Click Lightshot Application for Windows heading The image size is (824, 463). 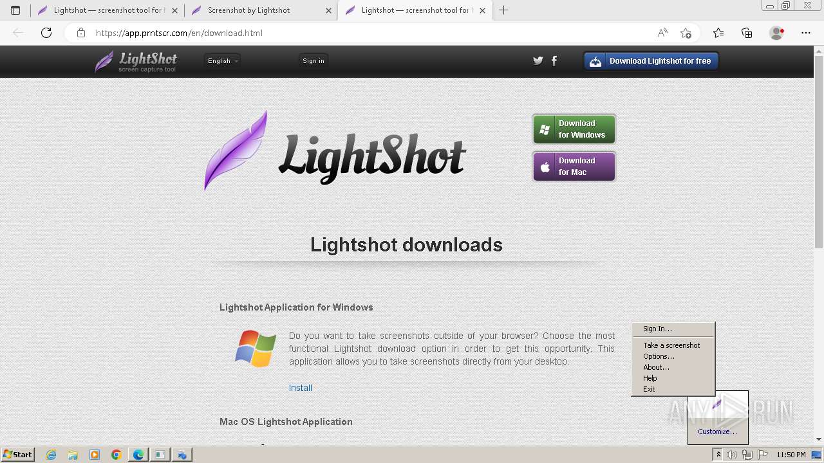pyautogui.click(x=296, y=307)
